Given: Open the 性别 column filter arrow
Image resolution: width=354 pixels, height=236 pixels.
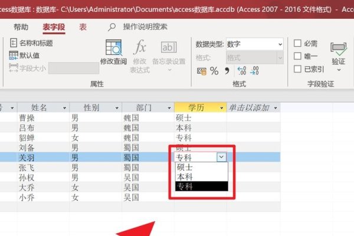Looking at the screenshot, I should coord(117,108).
